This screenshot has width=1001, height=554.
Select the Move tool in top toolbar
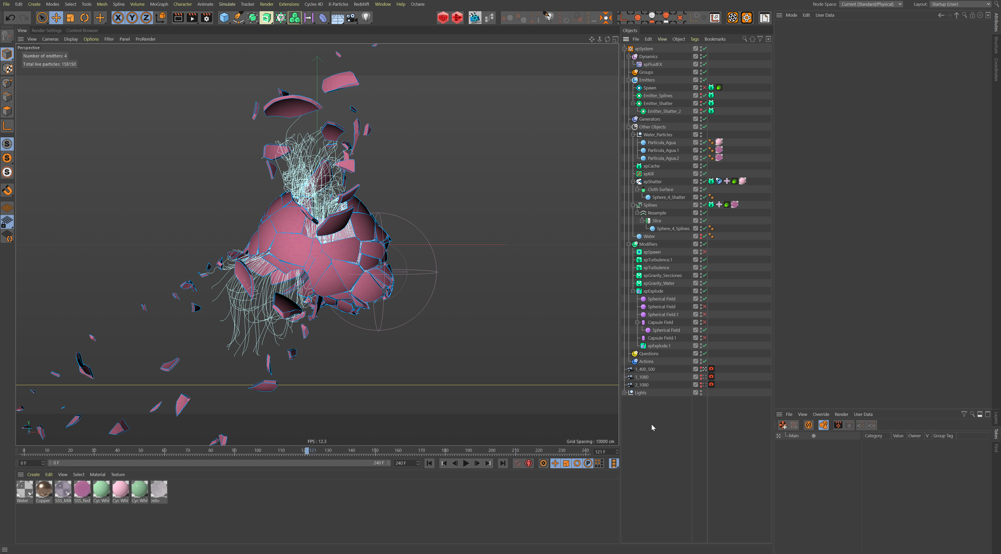click(x=56, y=18)
